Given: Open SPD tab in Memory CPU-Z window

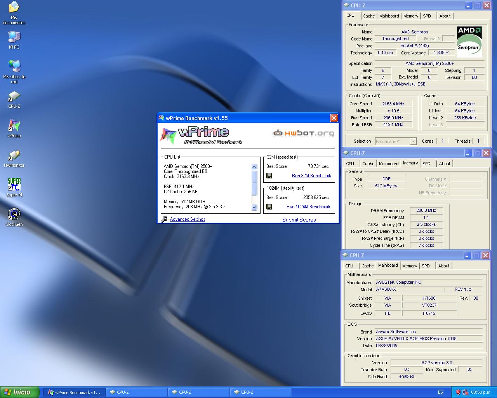Looking at the screenshot, I should pyautogui.click(x=426, y=164).
